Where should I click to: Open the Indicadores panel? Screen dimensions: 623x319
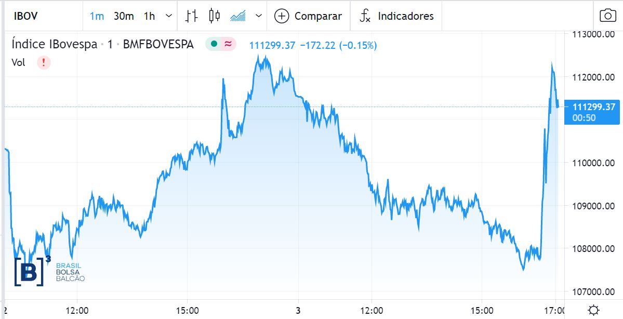[x=397, y=16]
